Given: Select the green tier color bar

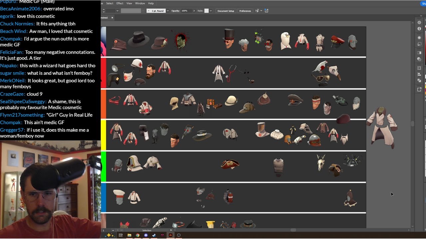Looking at the screenshot, I should tap(104, 167).
